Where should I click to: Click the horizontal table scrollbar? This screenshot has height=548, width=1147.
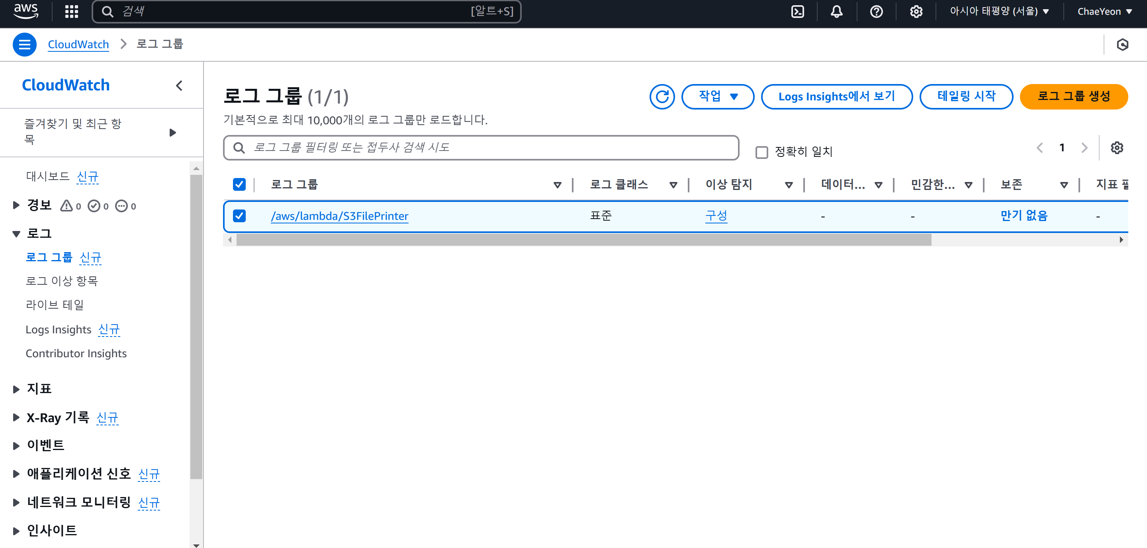[583, 240]
